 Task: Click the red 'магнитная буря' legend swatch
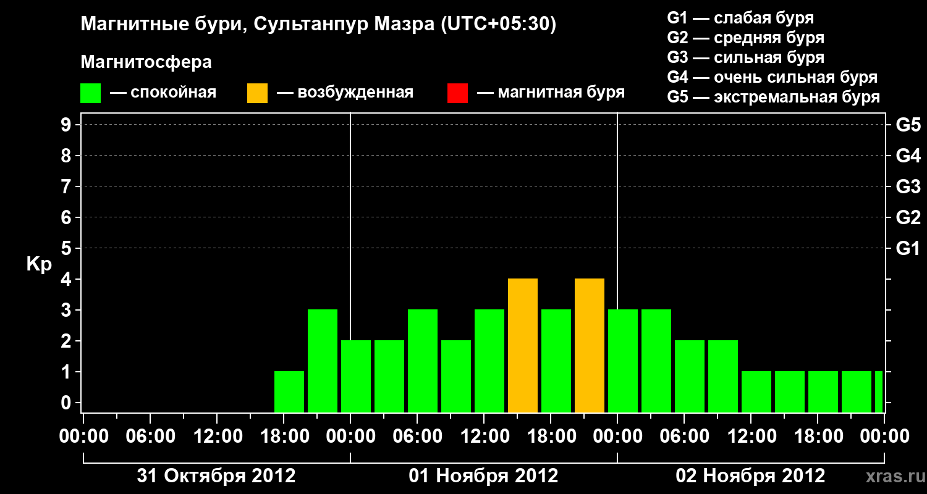pos(457,93)
